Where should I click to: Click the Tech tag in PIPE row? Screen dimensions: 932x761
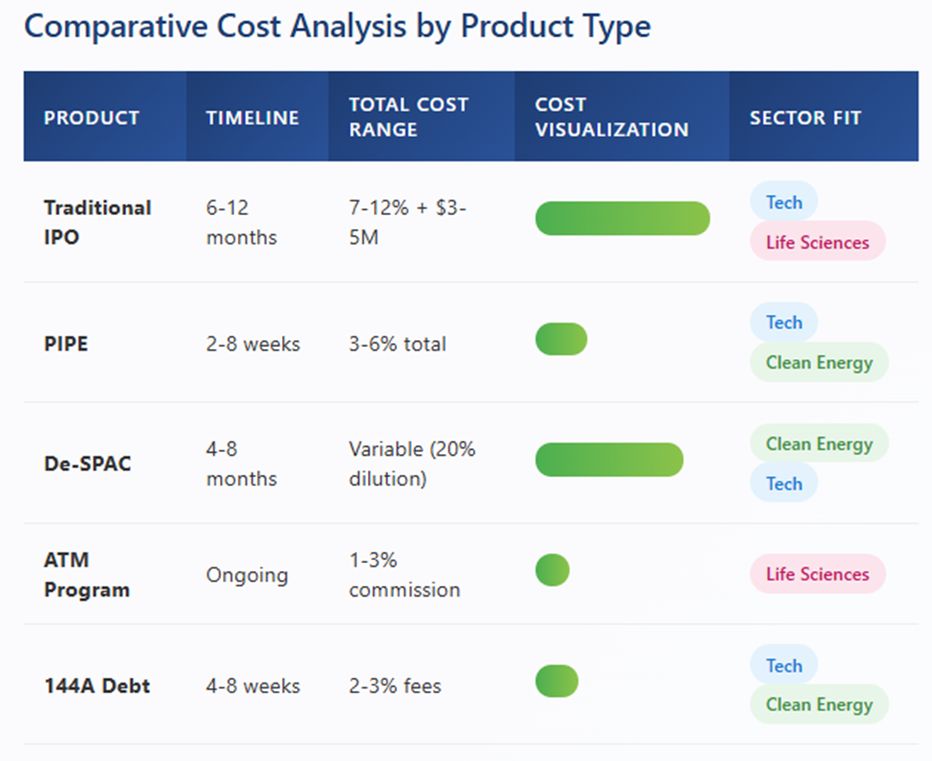point(784,322)
